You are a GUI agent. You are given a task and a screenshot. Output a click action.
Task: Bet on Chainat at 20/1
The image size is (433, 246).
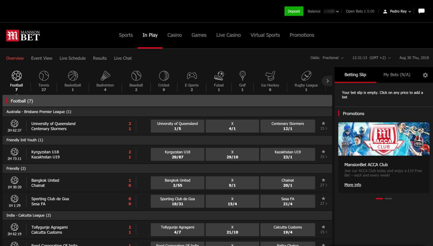287,183
